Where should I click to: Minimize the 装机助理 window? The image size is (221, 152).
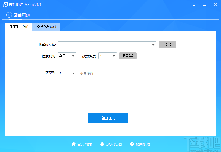click(205, 4)
